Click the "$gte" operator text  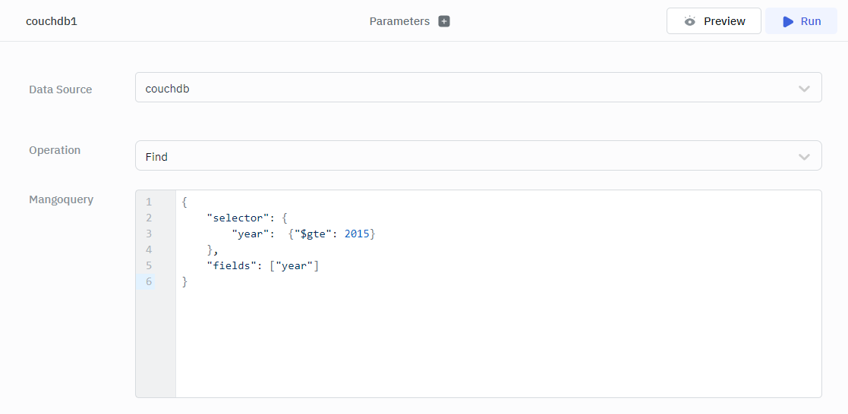pos(316,234)
